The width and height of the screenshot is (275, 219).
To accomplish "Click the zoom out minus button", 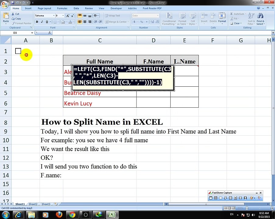I will coord(247,208).
